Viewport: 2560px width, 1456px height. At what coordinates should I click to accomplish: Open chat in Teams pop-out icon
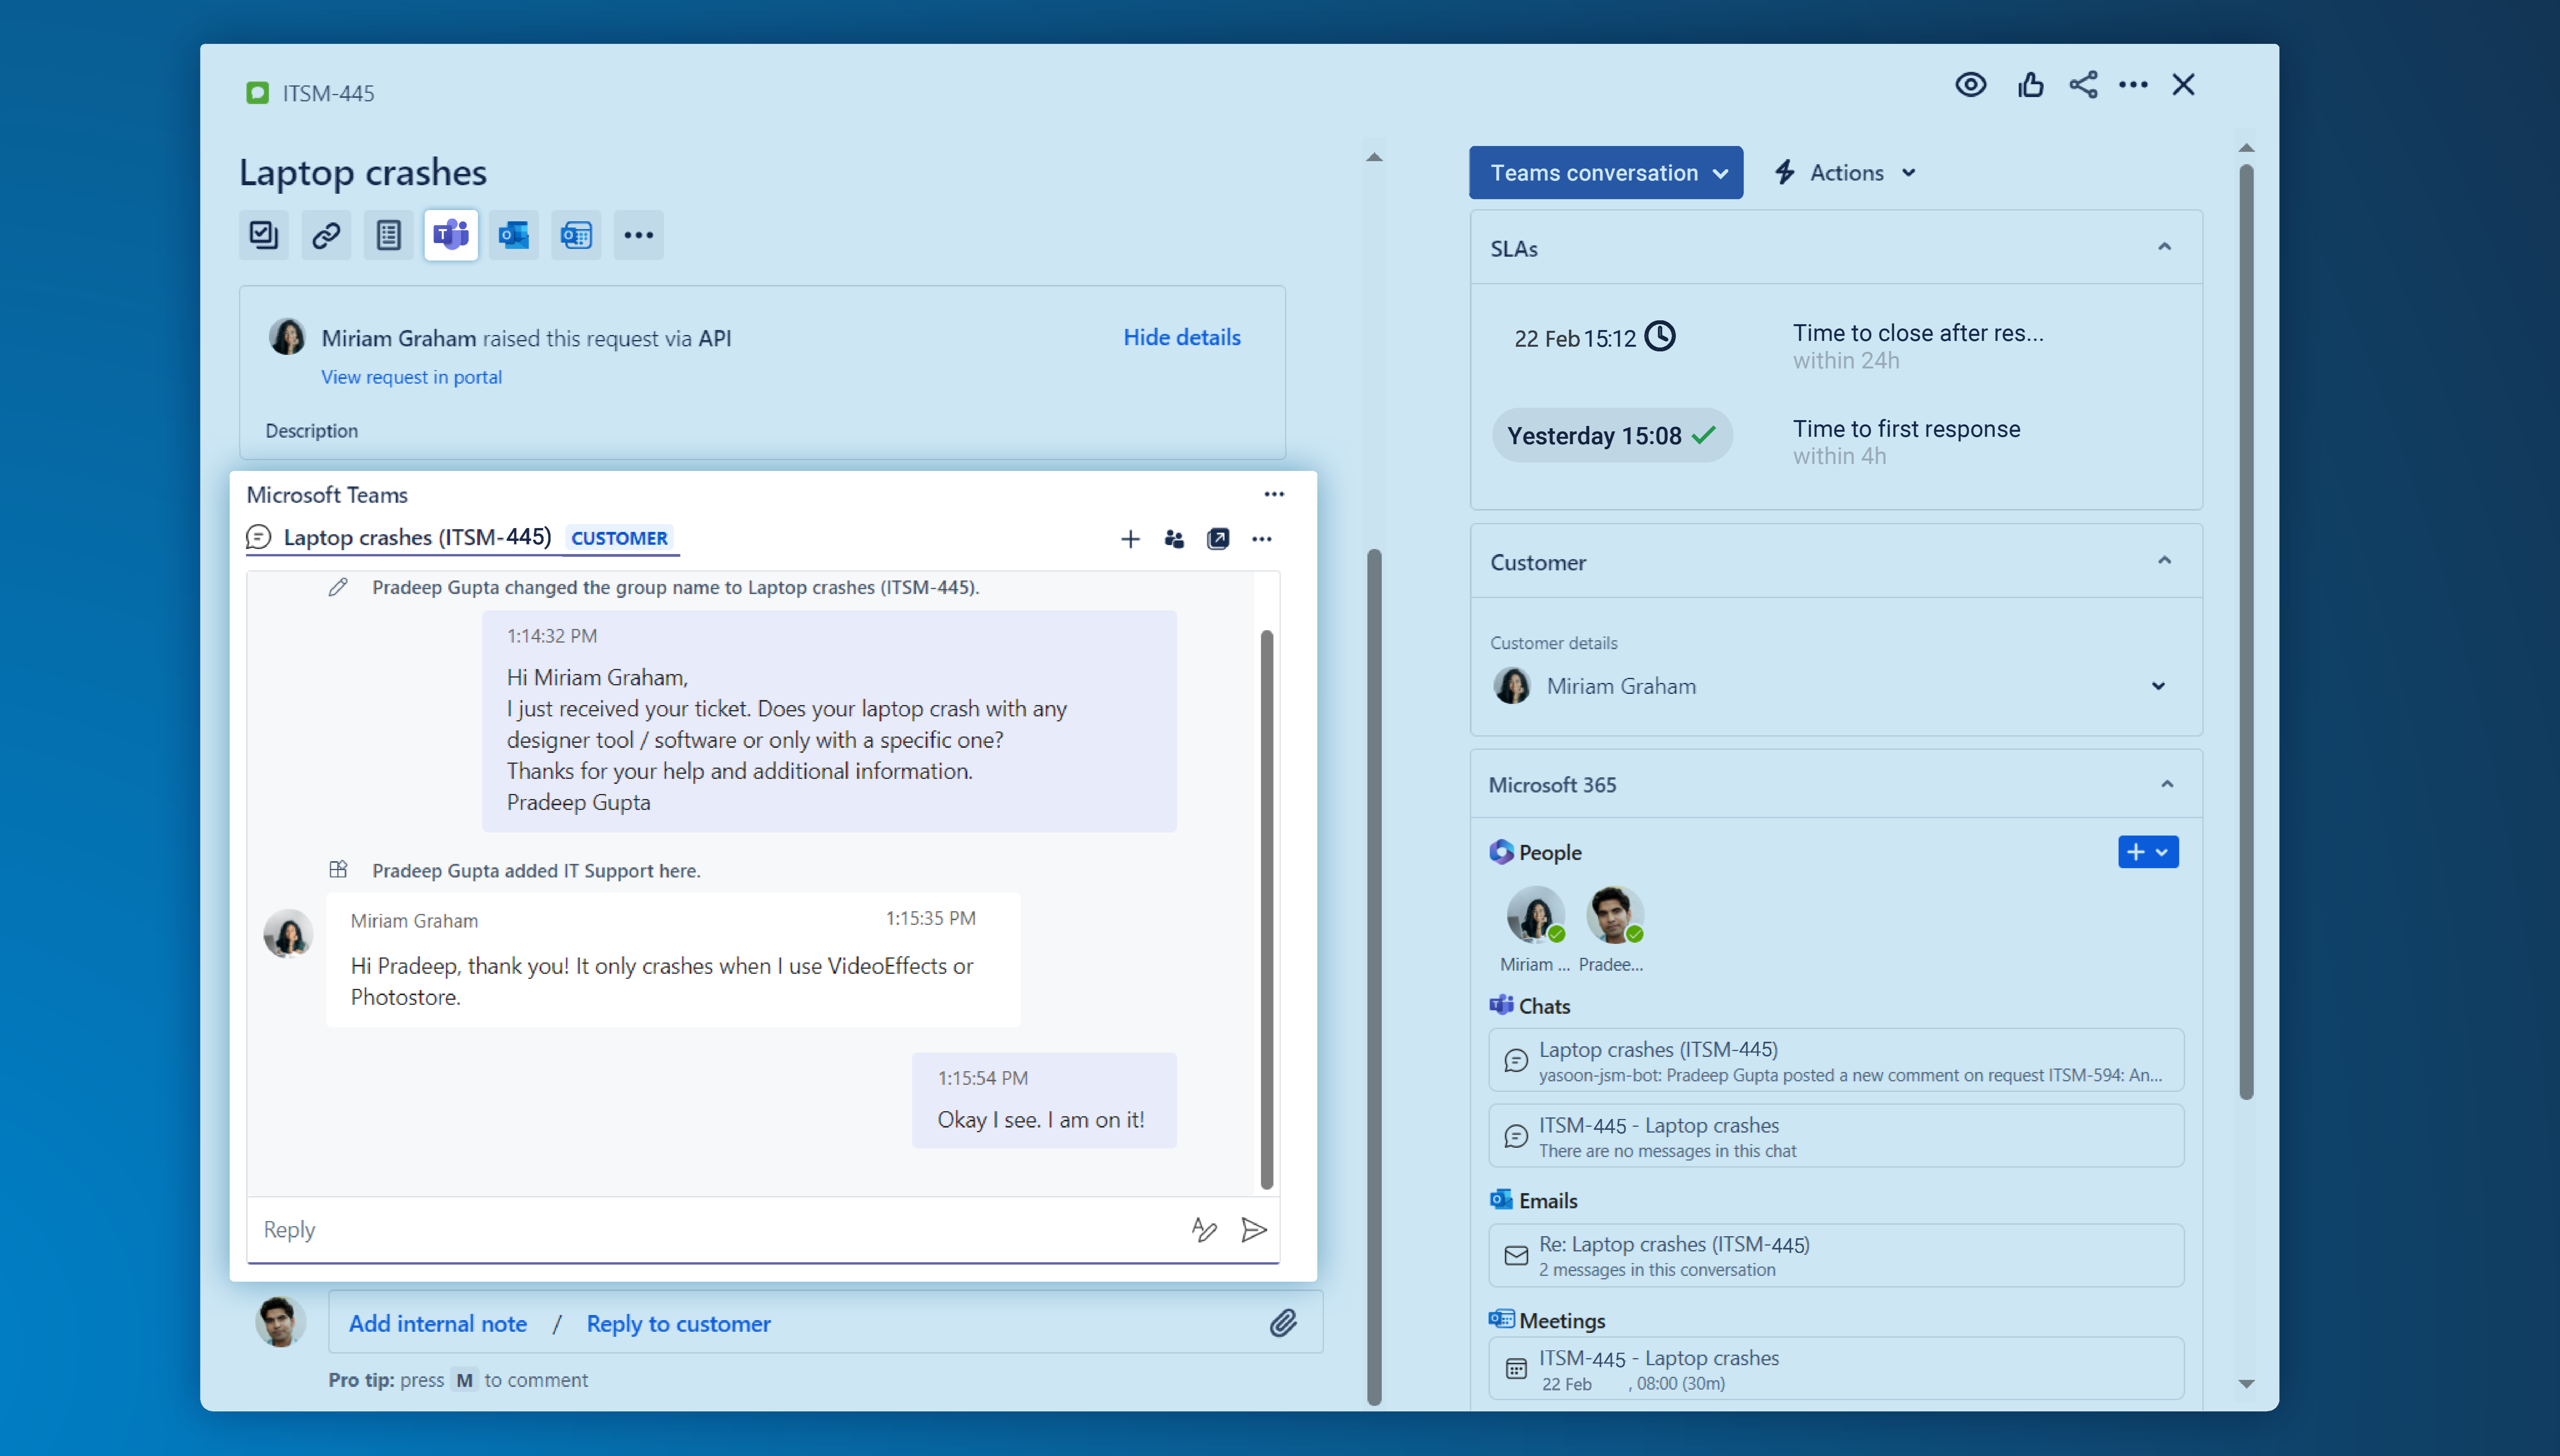[1218, 539]
